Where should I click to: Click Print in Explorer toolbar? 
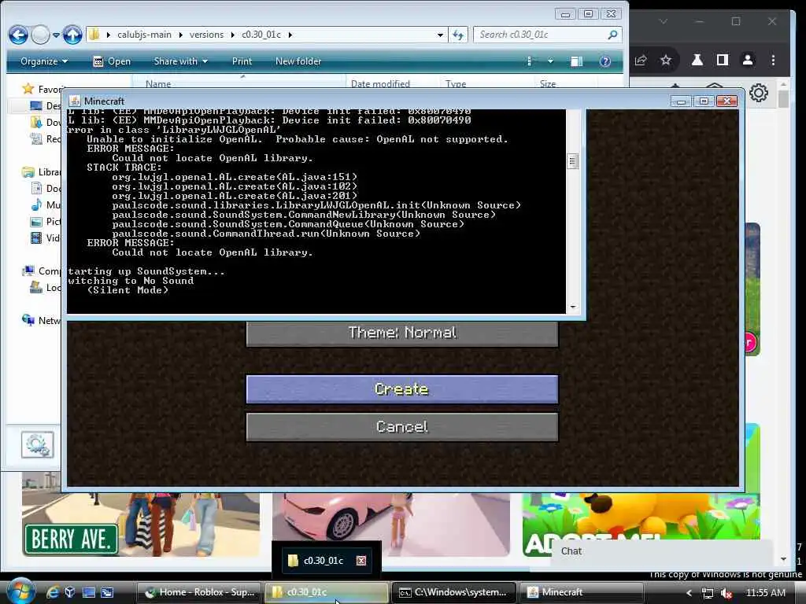coord(242,61)
